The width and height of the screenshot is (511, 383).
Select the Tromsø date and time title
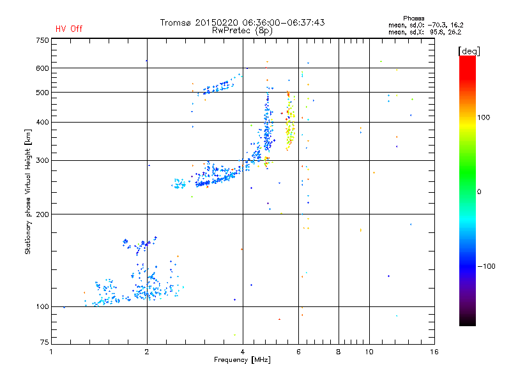click(x=242, y=22)
